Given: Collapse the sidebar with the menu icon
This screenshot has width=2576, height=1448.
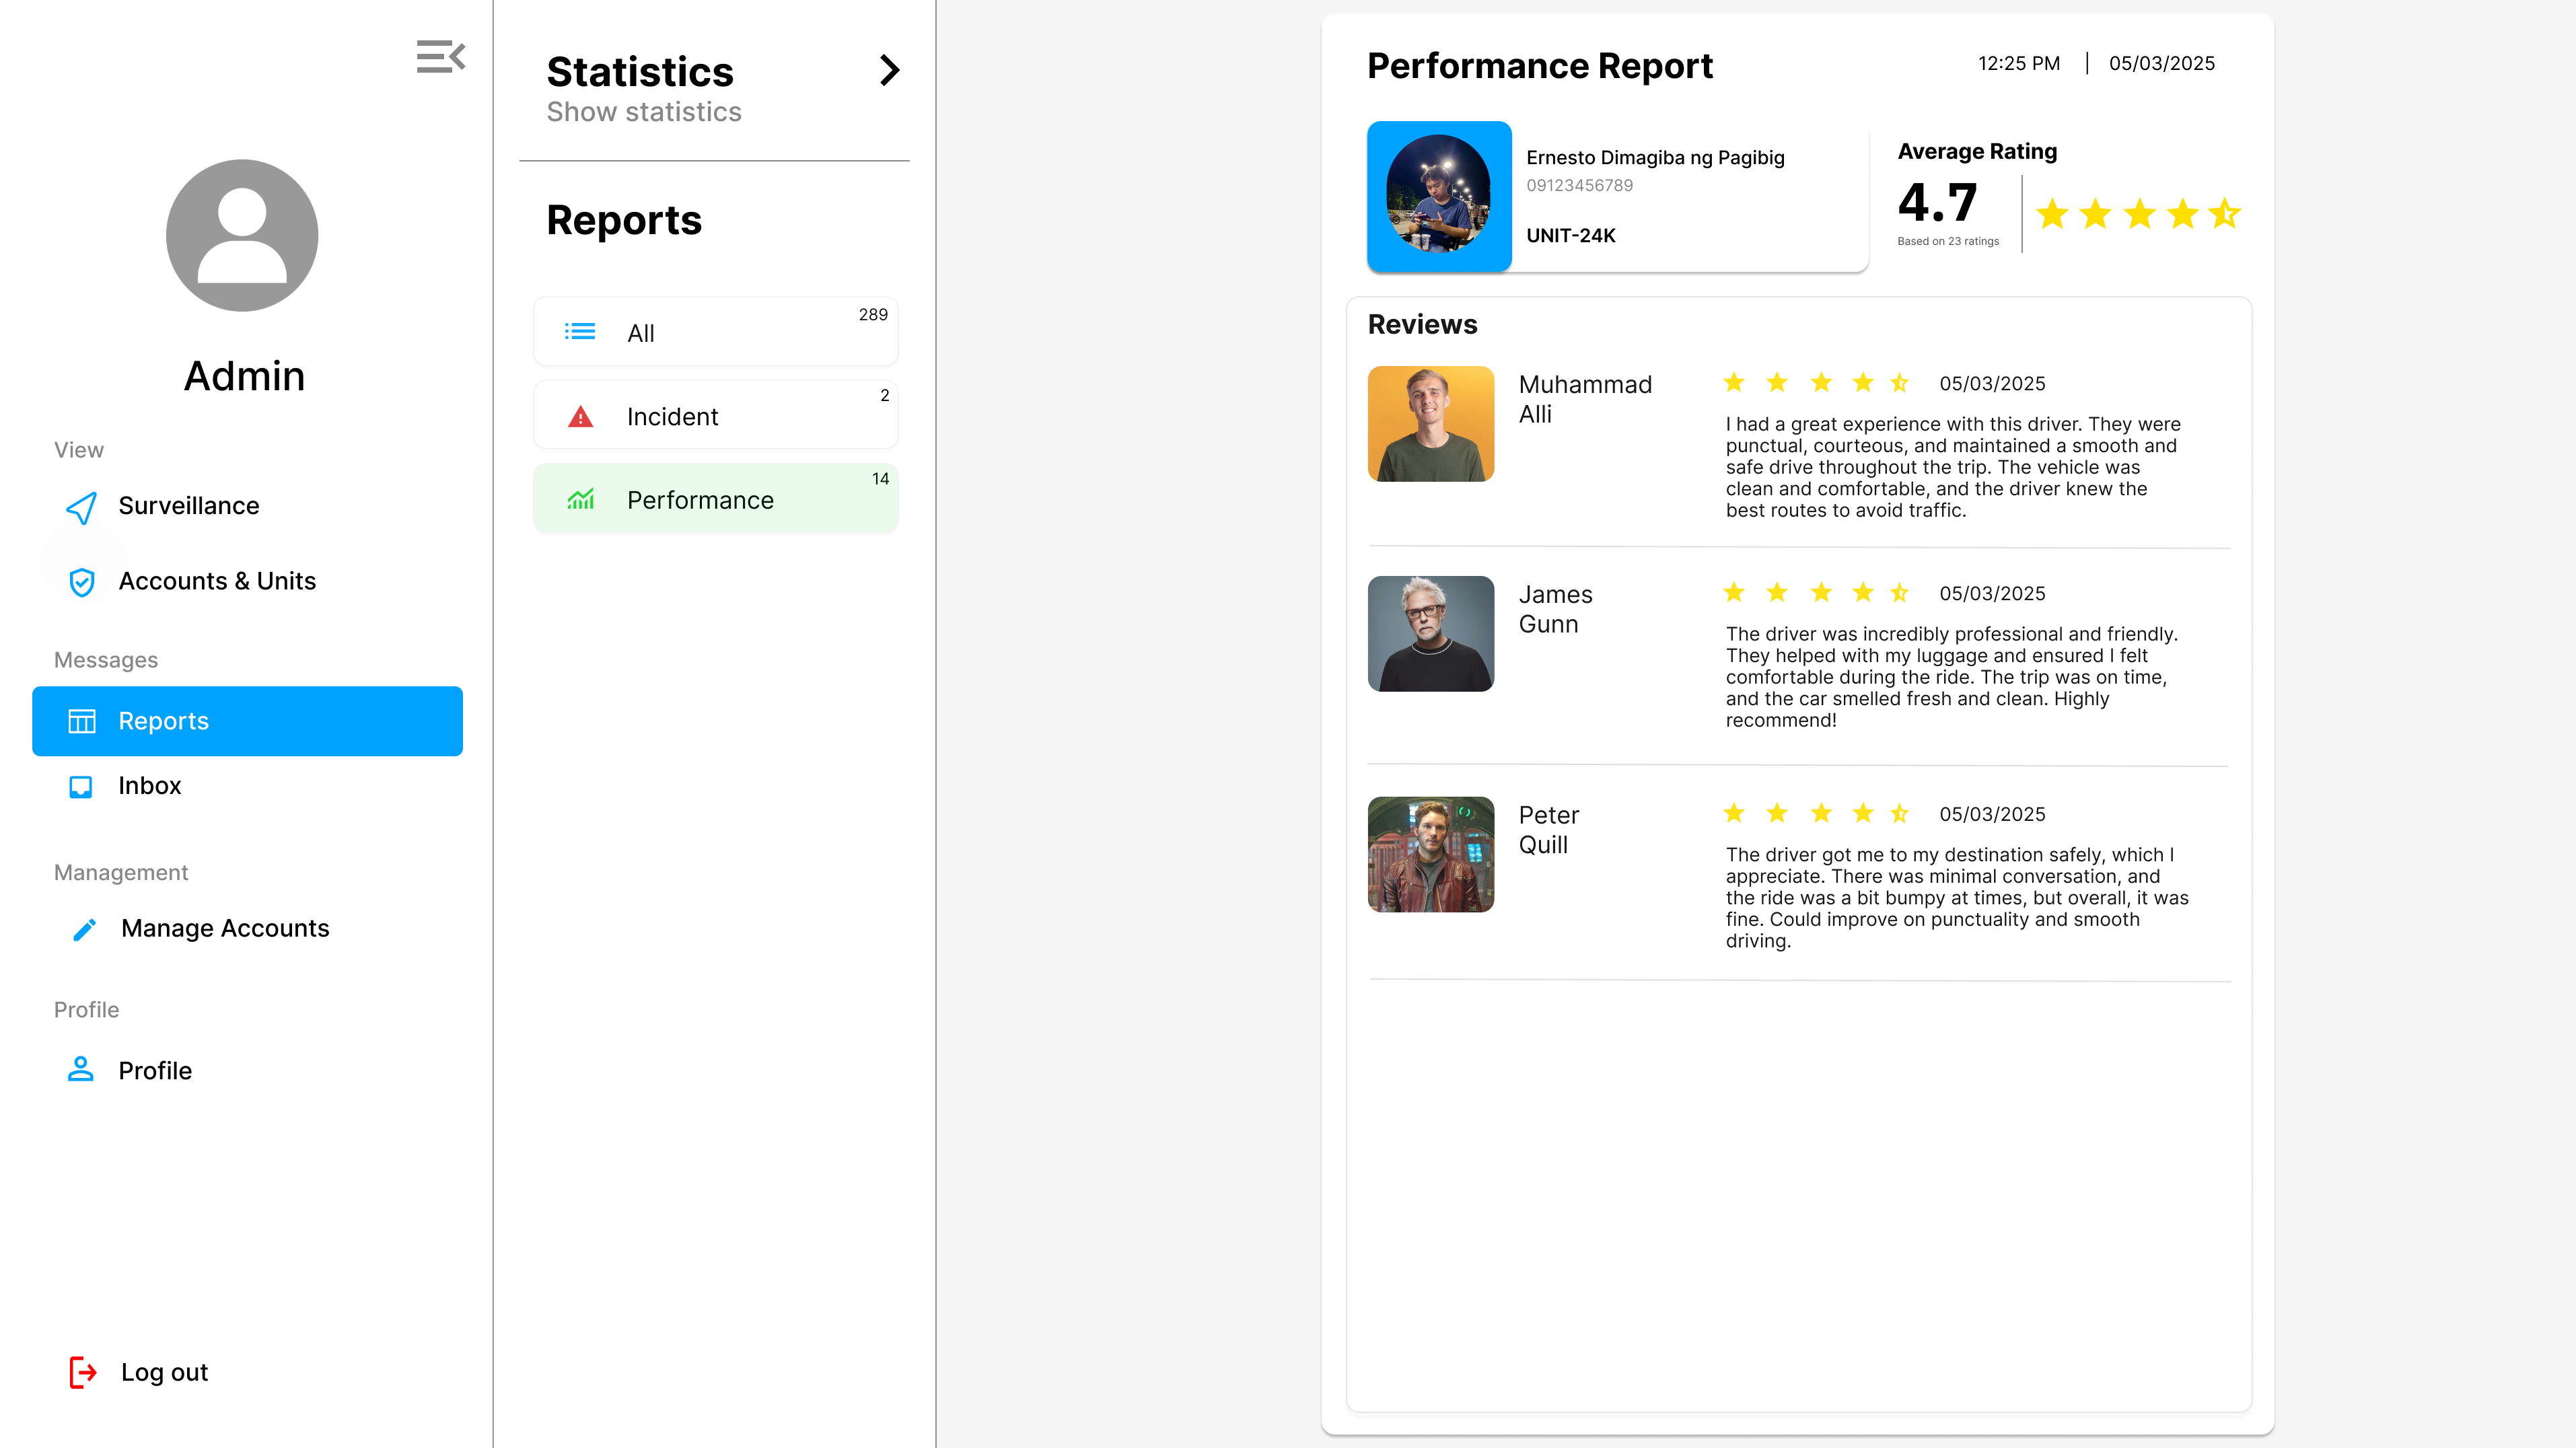Looking at the screenshot, I should click(441, 57).
